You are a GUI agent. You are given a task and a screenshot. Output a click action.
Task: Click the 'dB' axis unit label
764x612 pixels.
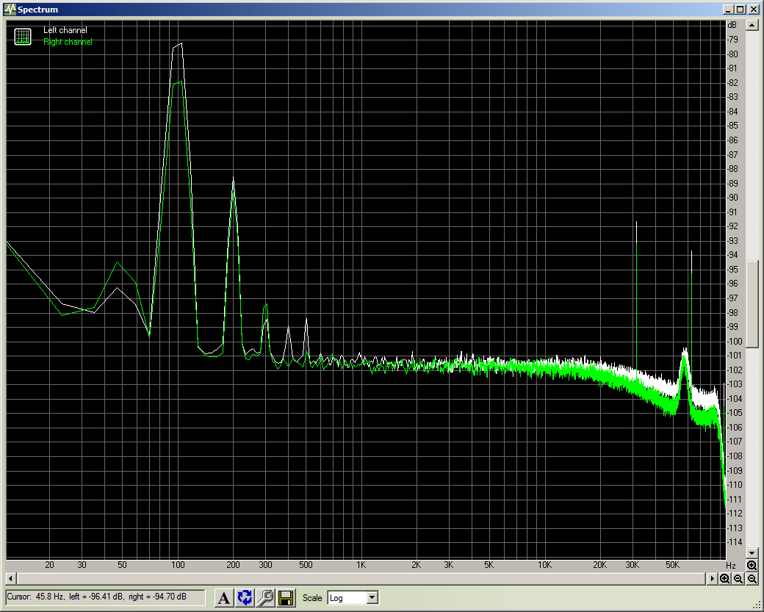coord(732,25)
